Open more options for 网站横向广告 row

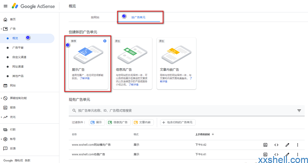coord(298,145)
